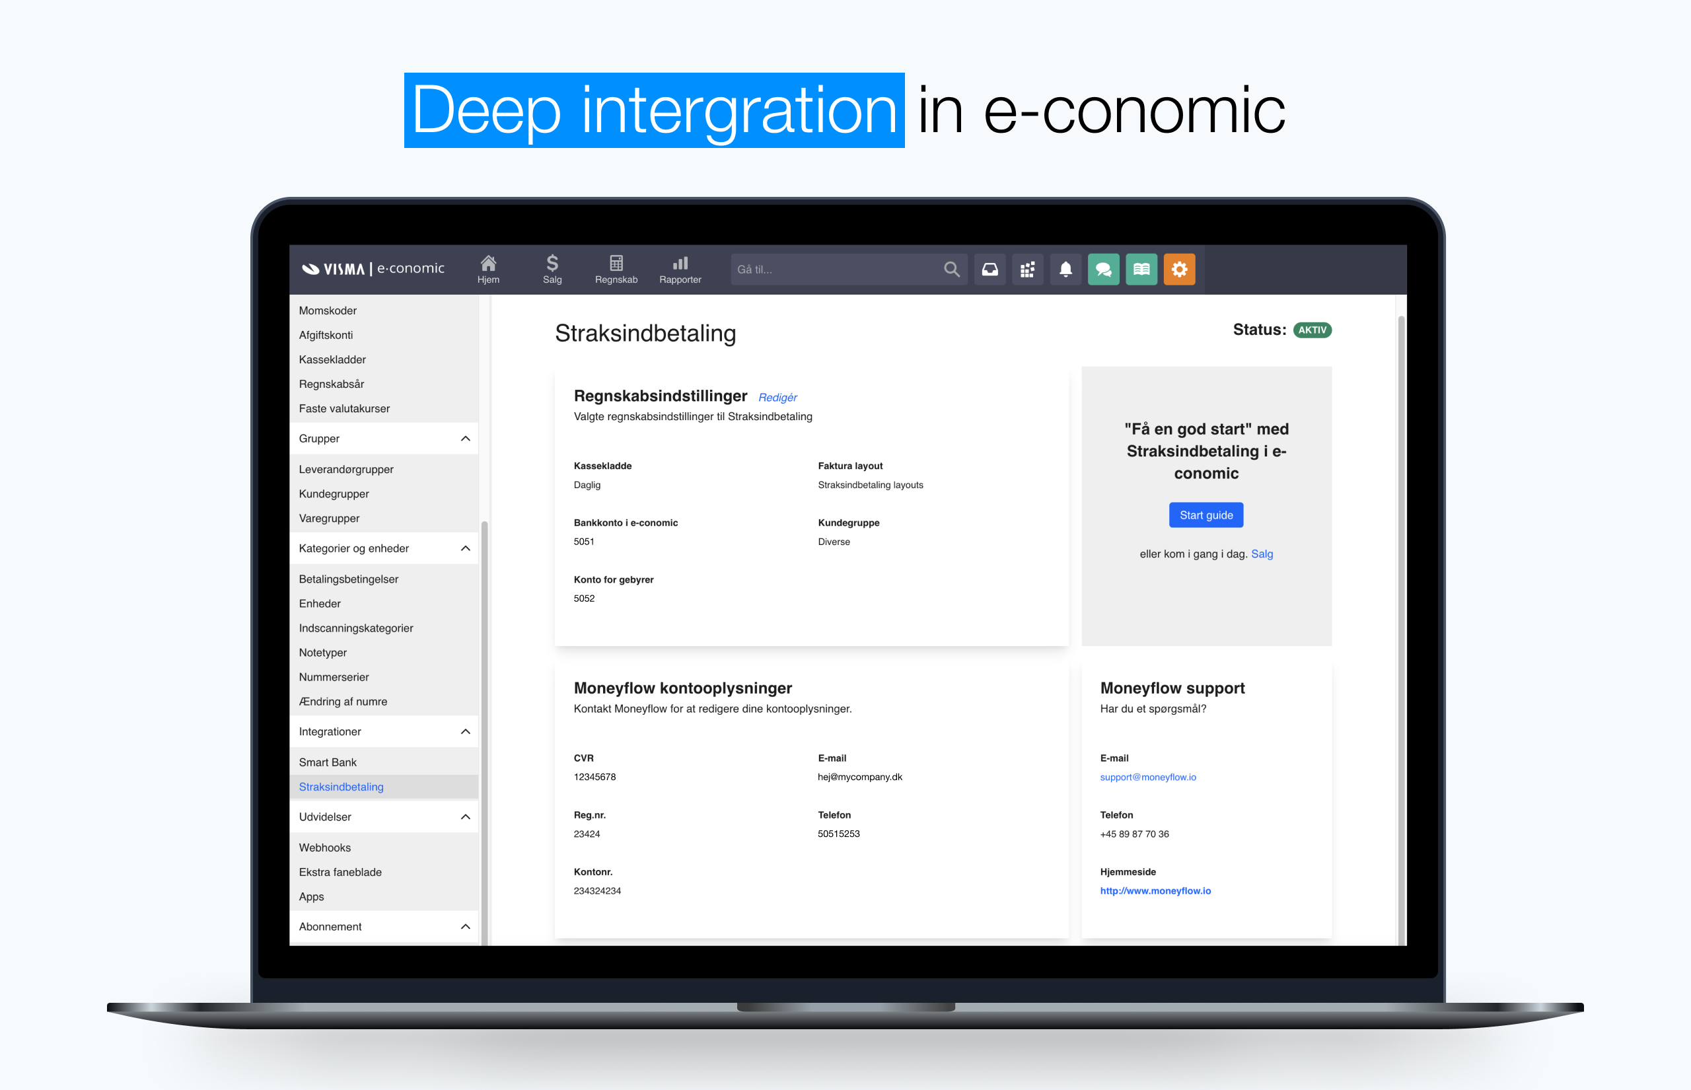Open the green chat bubbles icon
Viewport: 1691px width, 1090px height.
tap(1103, 269)
